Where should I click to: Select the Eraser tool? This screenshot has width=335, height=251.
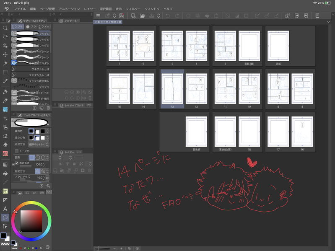[5, 145]
